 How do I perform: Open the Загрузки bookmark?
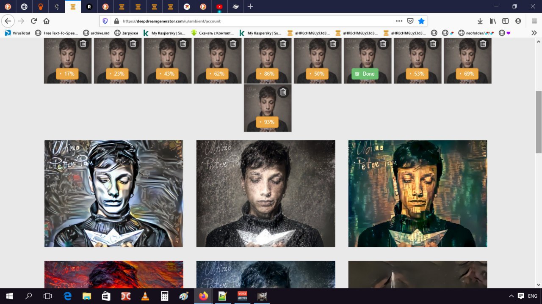point(126,33)
